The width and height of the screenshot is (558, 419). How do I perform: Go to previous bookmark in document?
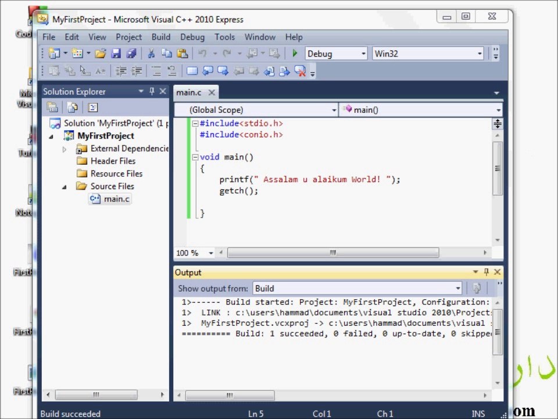[x=269, y=71]
